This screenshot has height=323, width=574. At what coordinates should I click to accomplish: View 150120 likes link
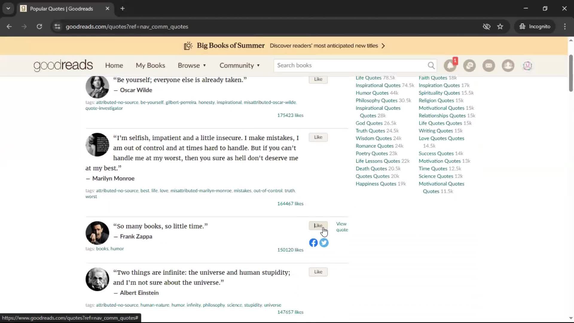coord(290,250)
